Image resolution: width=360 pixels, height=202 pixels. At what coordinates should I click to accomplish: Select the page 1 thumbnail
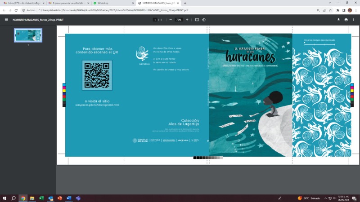[x=28, y=35]
